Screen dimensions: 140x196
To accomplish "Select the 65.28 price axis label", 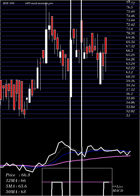I will click(130, 55).
